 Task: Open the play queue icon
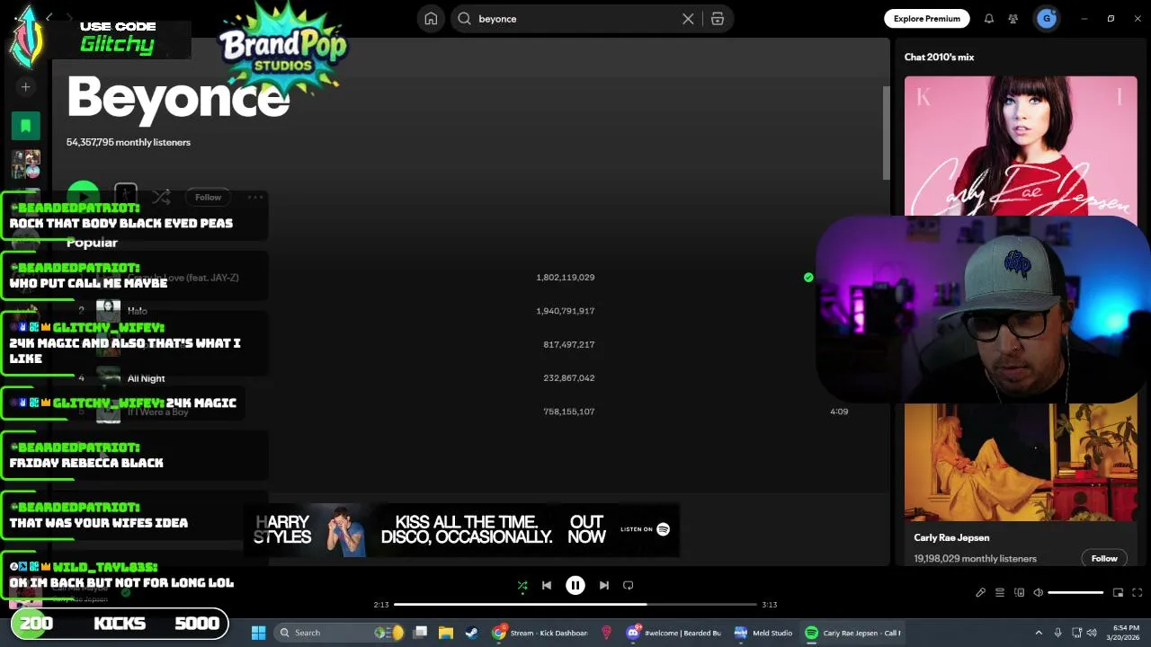[x=999, y=593]
